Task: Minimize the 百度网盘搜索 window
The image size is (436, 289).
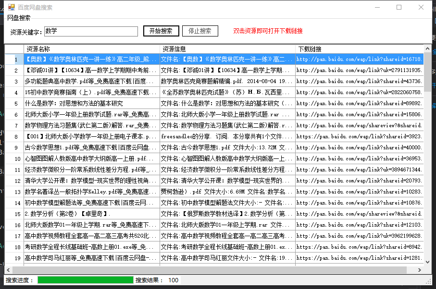Action: coord(377,7)
